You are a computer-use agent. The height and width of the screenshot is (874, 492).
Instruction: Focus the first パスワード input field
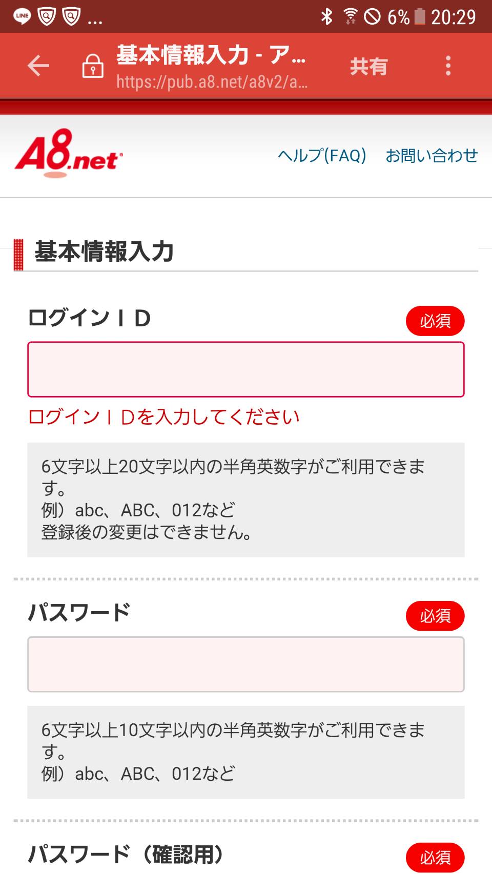(246, 664)
